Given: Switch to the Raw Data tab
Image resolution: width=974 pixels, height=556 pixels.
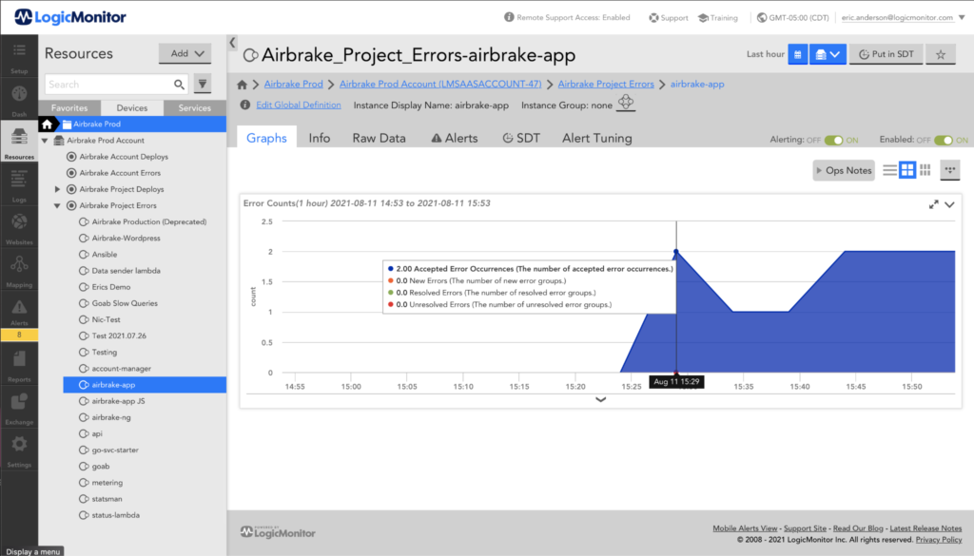Looking at the screenshot, I should click(379, 138).
